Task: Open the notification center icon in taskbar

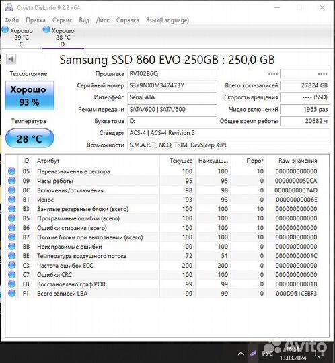Action: click(320, 354)
